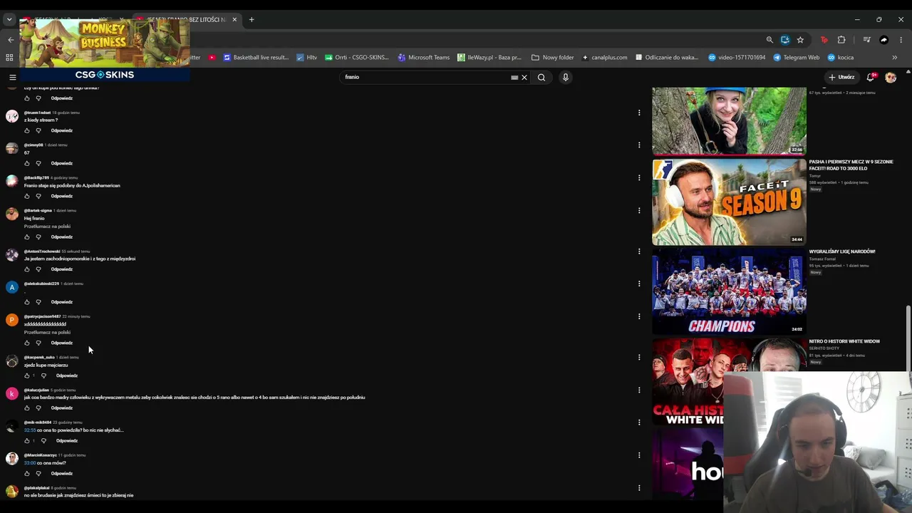Reply to @BackflIp789 comment via Odpowiedz
Viewport: 912px width, 513px height.
tap(62, 196)
